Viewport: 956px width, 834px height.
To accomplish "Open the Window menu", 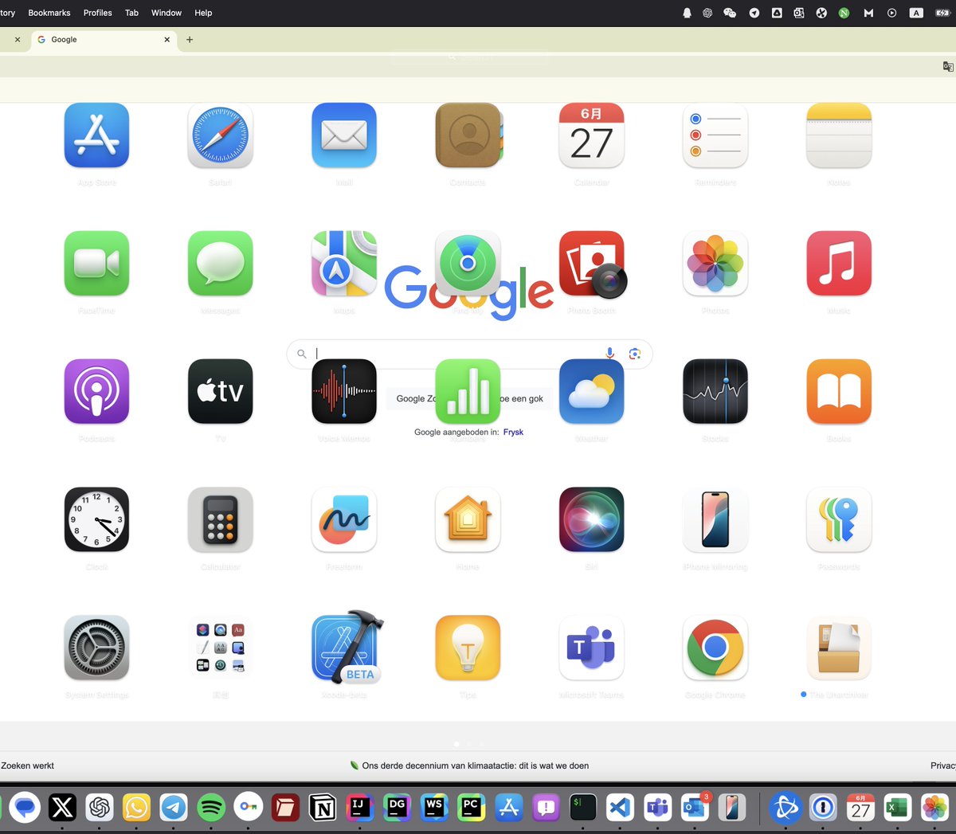I will point(167,13).
